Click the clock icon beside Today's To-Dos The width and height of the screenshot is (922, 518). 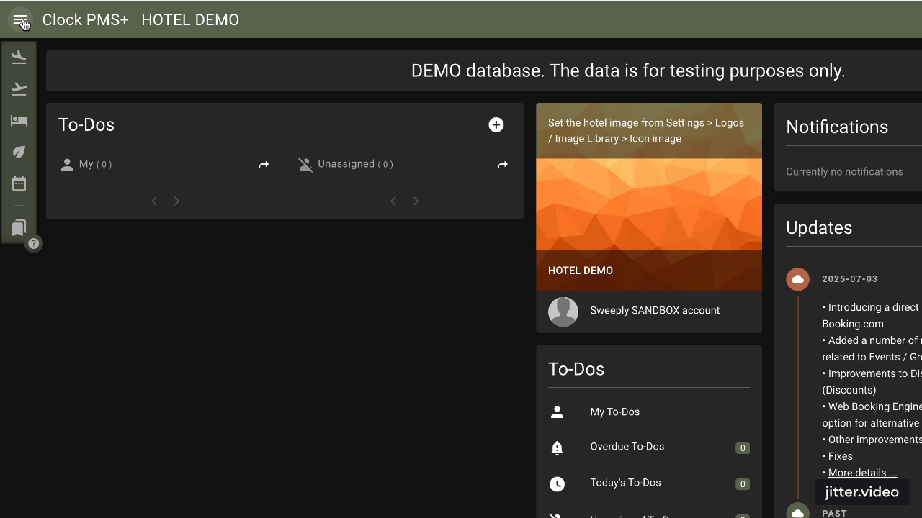pyautogui.click(x=557, y=484)
